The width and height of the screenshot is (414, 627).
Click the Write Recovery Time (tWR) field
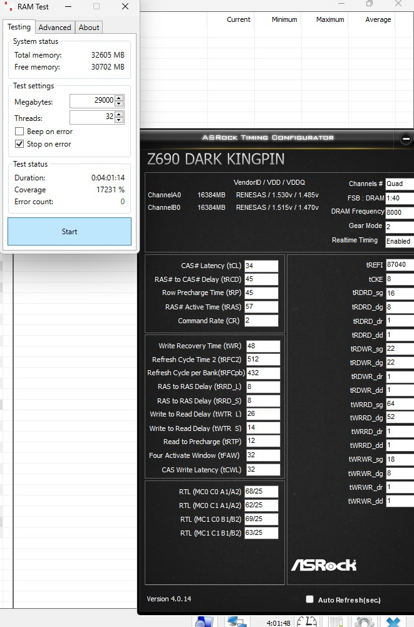pyautogui.click(x=263, y=346)
